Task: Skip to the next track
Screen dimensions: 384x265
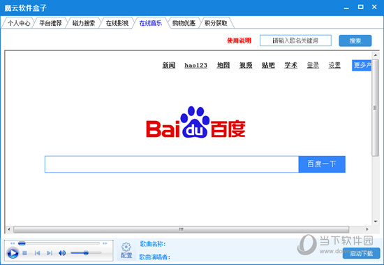Action: tap(50, 252)
